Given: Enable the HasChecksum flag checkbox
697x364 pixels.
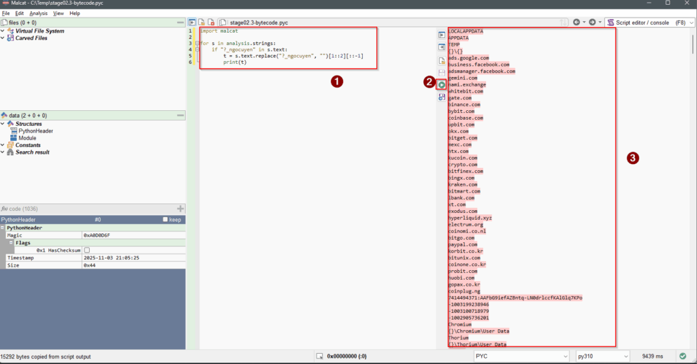Looking at the screenshot, I should pyautogui.click(x=86, y=250).
